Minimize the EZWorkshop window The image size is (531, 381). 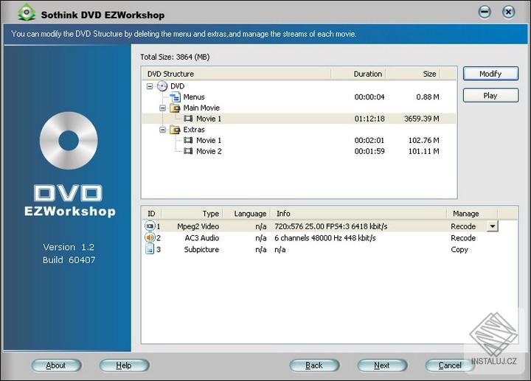485,13
